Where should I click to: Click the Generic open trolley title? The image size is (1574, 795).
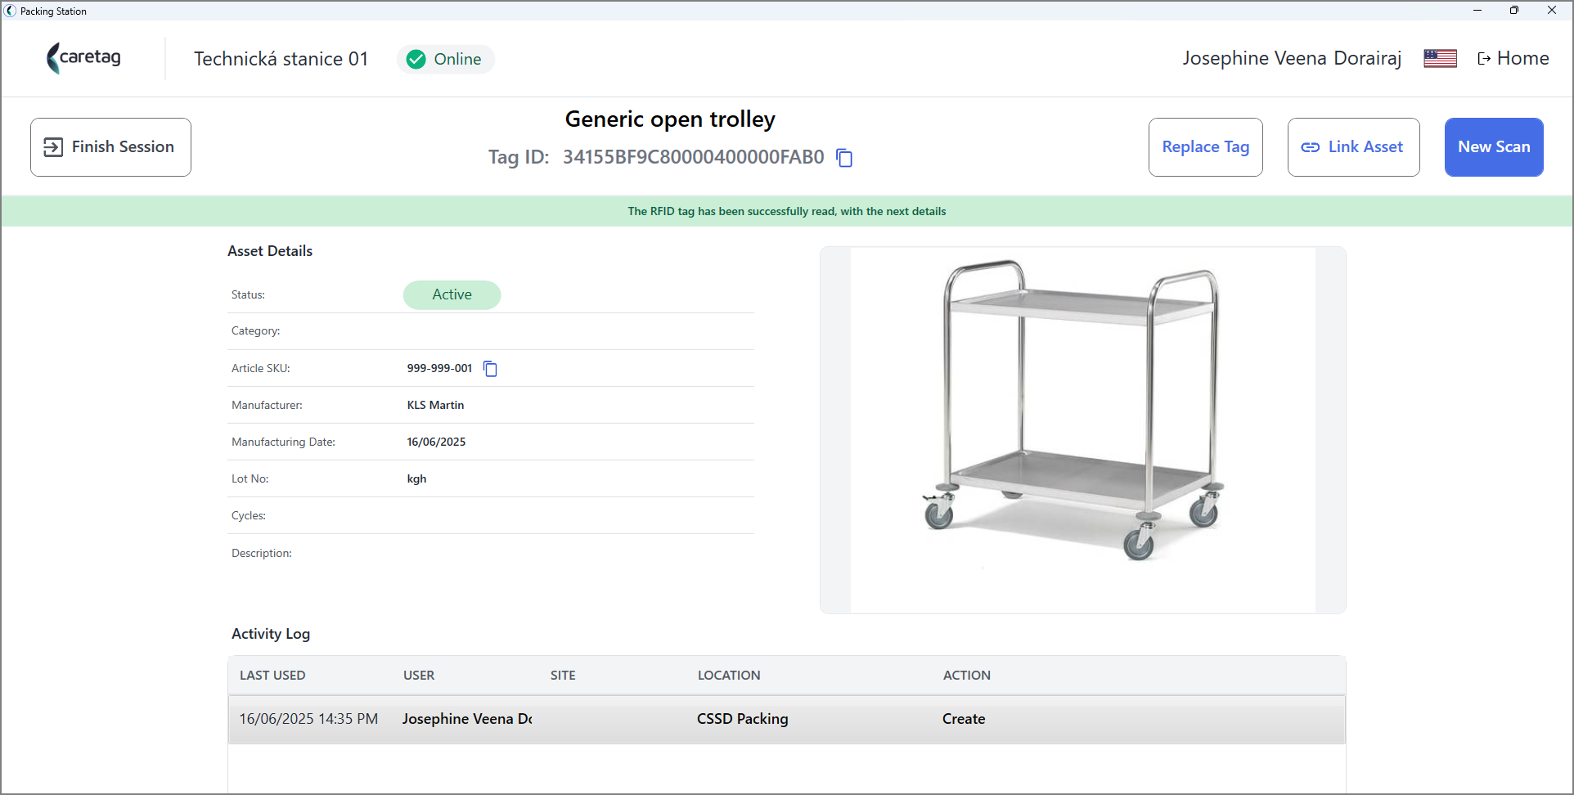click(670, 119)
